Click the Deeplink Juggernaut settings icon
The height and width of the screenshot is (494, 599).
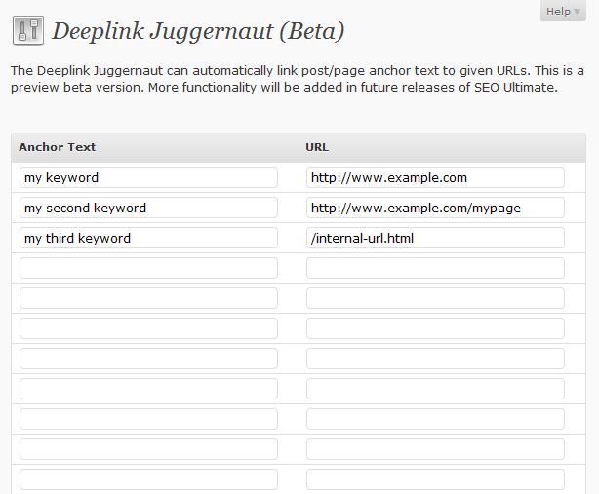(28, 31)
